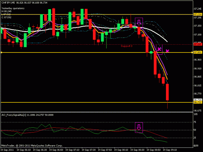This screenshot has width=203, height=152.
Task: Select the magenta X marker on the 87.001 line
Action: (x=167, y=51)
